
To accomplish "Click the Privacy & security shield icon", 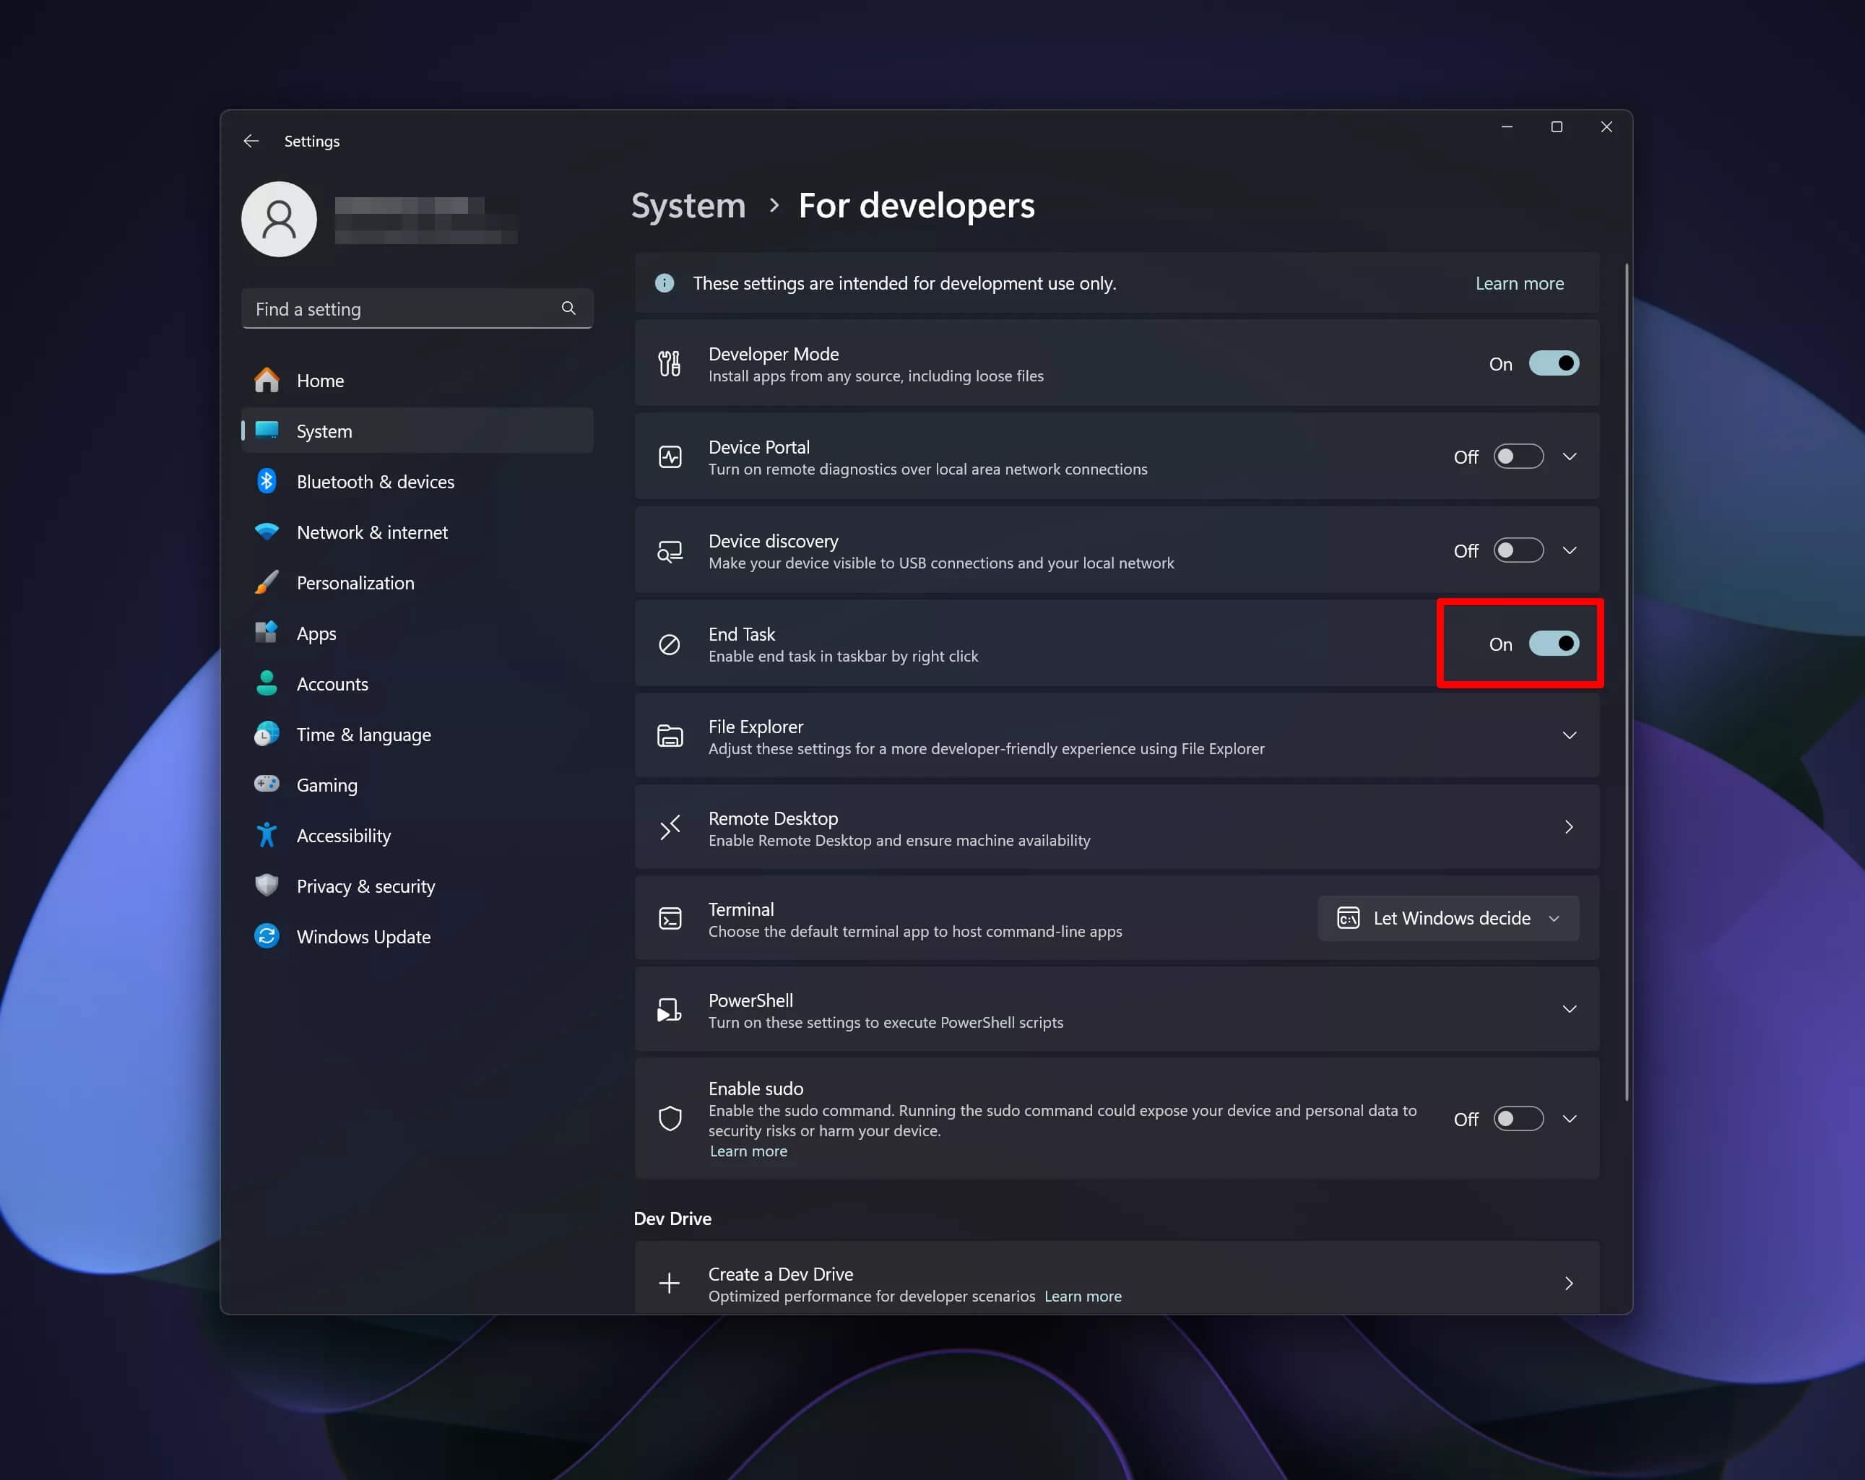I will point(267,885).
